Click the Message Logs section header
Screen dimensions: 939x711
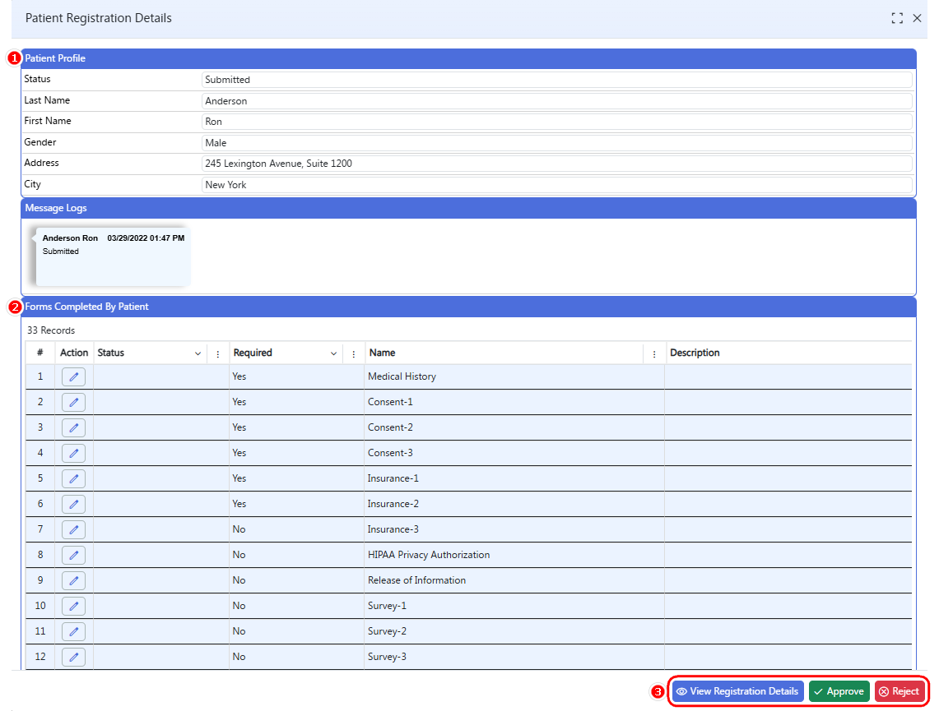[x=468, y=208]
